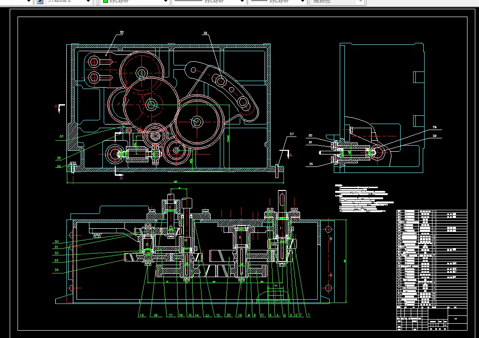Select part callout label 31
Image resolution: width=479 pixels, height=338 pixels.
click(x=310, y=142)
